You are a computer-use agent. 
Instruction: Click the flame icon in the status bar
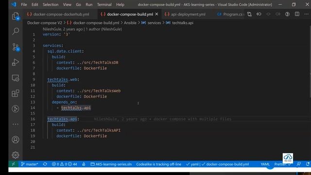tap(84, 164)
